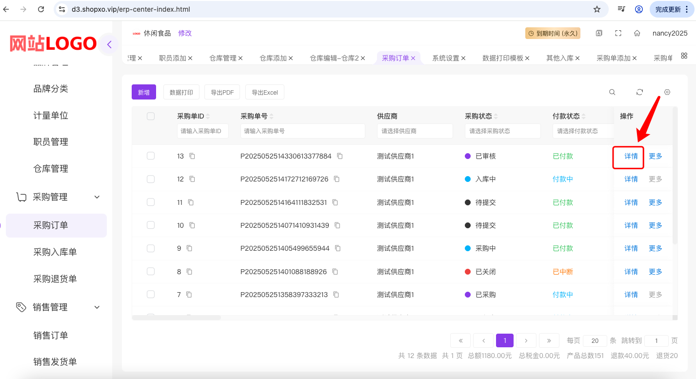Go to home via house icon
This screenshot has height=379, width=696.
[x=637, y=33]
